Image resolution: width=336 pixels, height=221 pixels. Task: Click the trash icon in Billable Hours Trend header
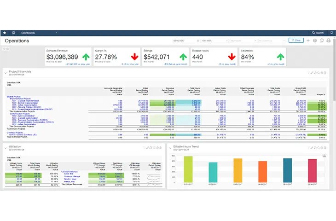tap(325, 148)
